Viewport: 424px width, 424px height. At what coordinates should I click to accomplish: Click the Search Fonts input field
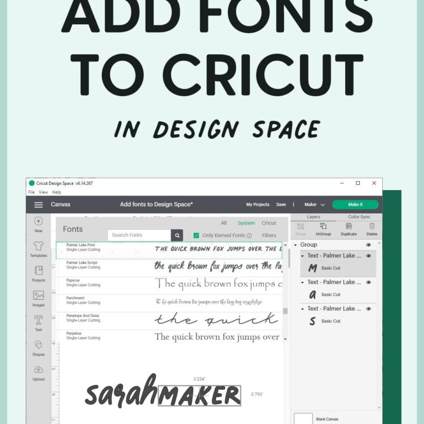coord(139,235)
